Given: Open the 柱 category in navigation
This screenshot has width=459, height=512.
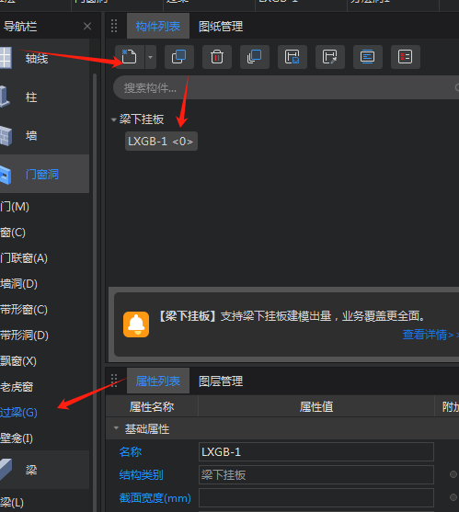Looking at the screenshot, I should tap(44, 97).
